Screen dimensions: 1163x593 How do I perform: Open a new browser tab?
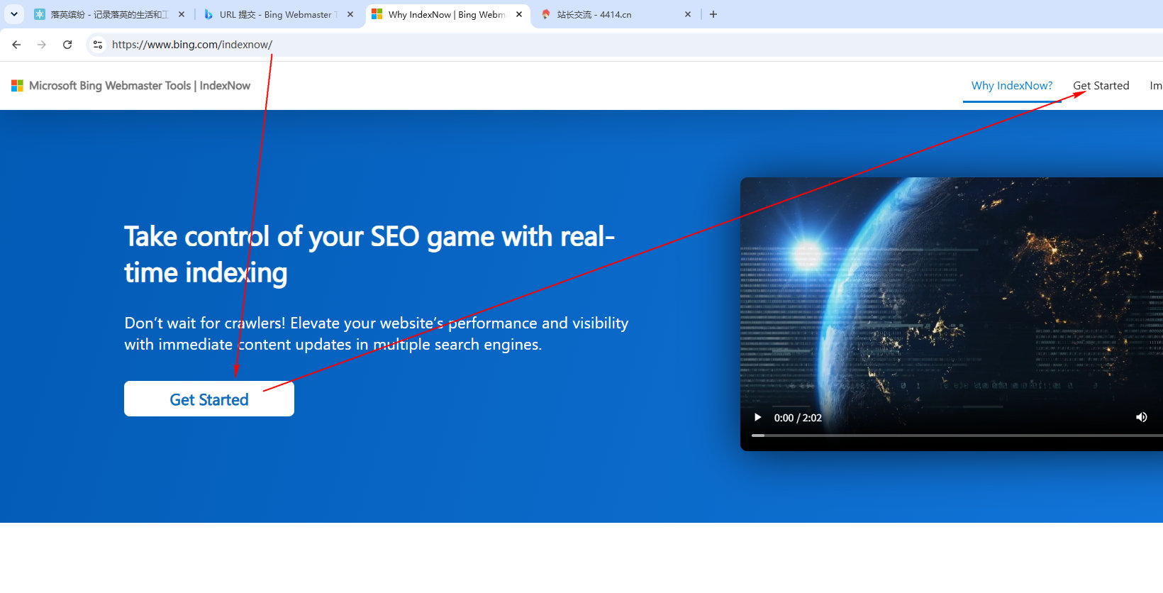point(713,14)
